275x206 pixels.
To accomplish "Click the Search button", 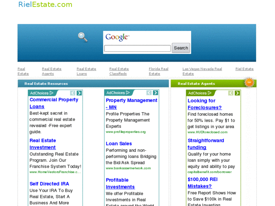I will coord(181,48).
